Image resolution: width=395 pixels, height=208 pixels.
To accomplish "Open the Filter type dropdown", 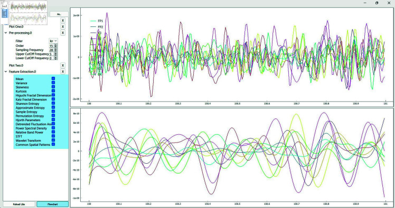I will point(53,41).
